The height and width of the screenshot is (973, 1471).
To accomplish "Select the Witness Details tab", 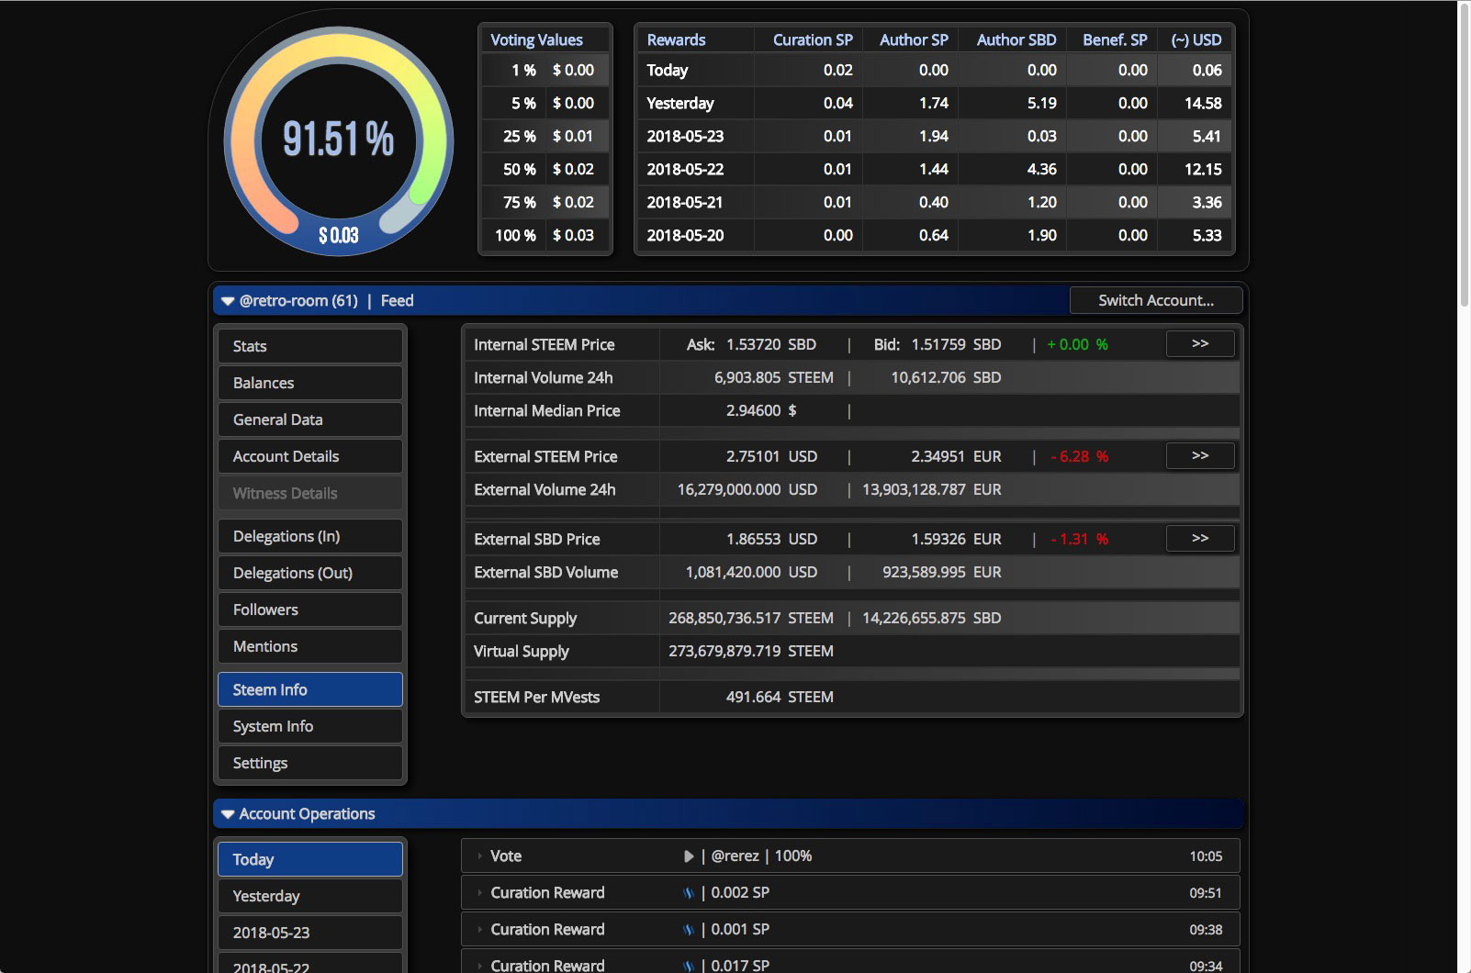I will coord(310,493).
